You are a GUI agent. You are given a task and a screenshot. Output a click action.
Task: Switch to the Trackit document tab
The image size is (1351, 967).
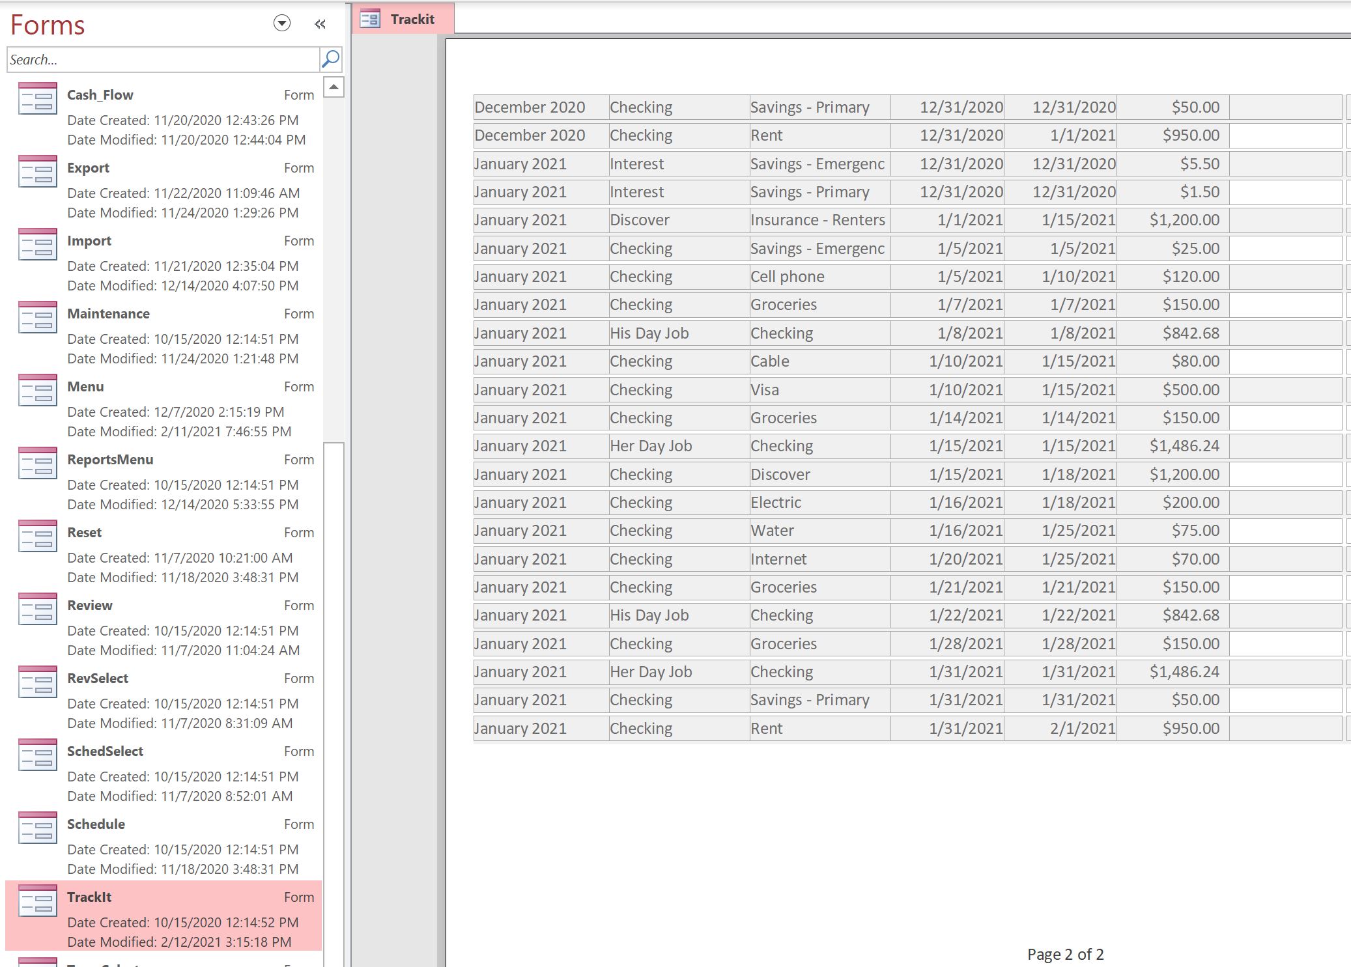coord(403,19)
